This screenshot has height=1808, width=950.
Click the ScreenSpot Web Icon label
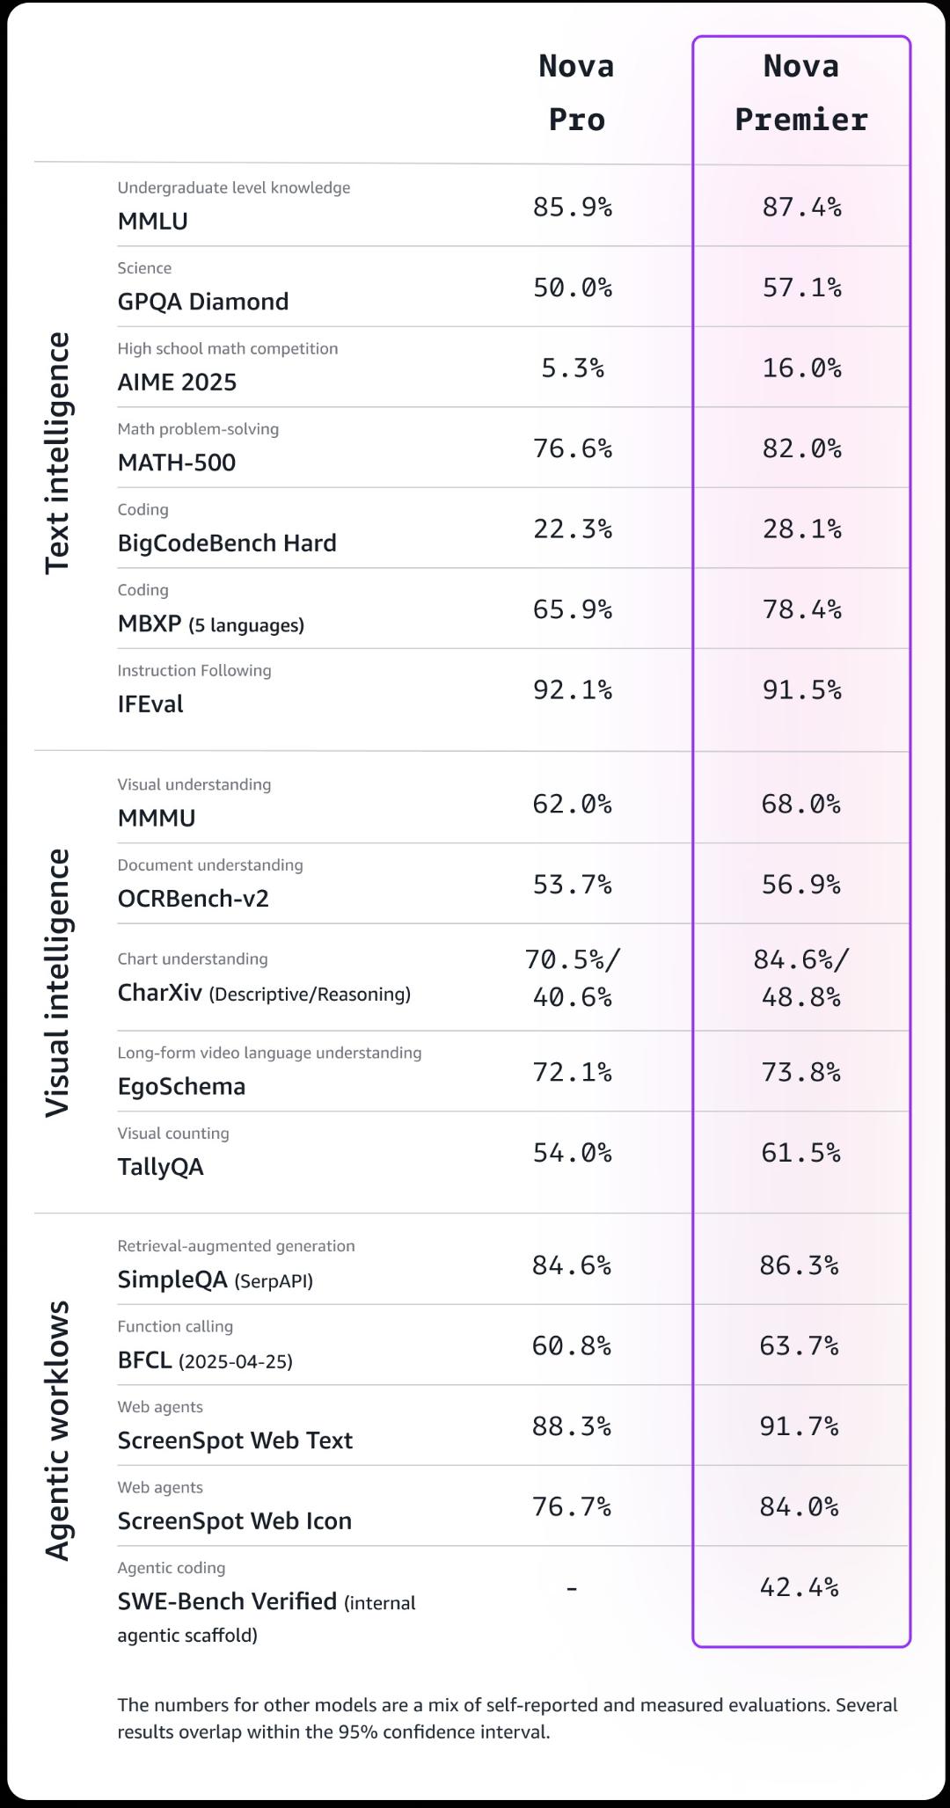235,1521
